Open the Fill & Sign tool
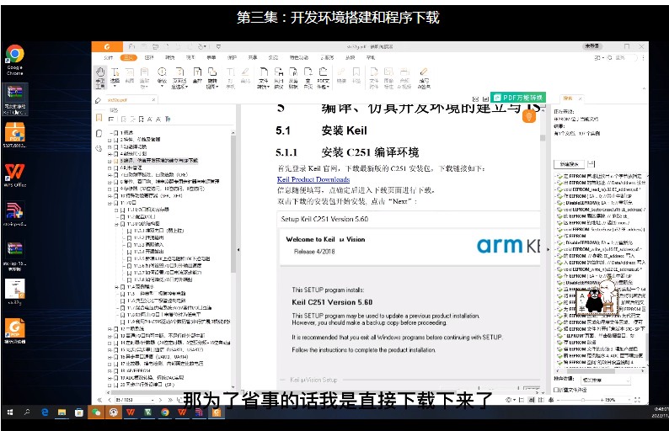This screenshot has height=431, width=669. pyautogui.click(x=424, y=77)
